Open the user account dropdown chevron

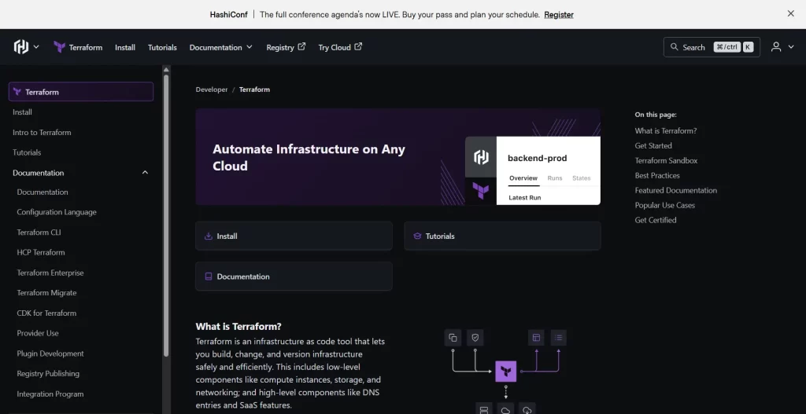pos(790,47)
